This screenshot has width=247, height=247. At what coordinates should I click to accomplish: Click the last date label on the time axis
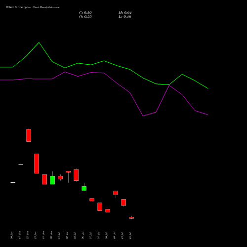[130, 236]
